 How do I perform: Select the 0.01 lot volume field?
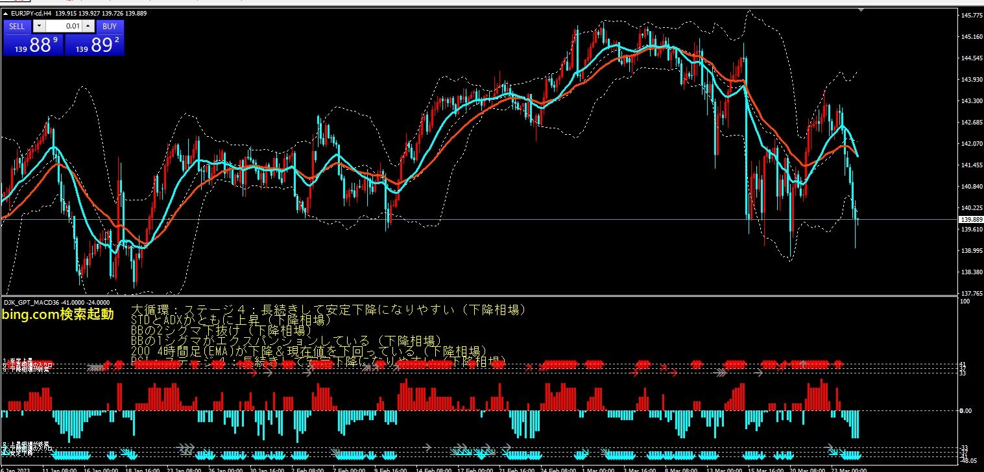[64, 26]
